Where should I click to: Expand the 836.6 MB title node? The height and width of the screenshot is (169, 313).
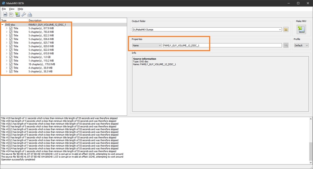(x=7, y=39)
